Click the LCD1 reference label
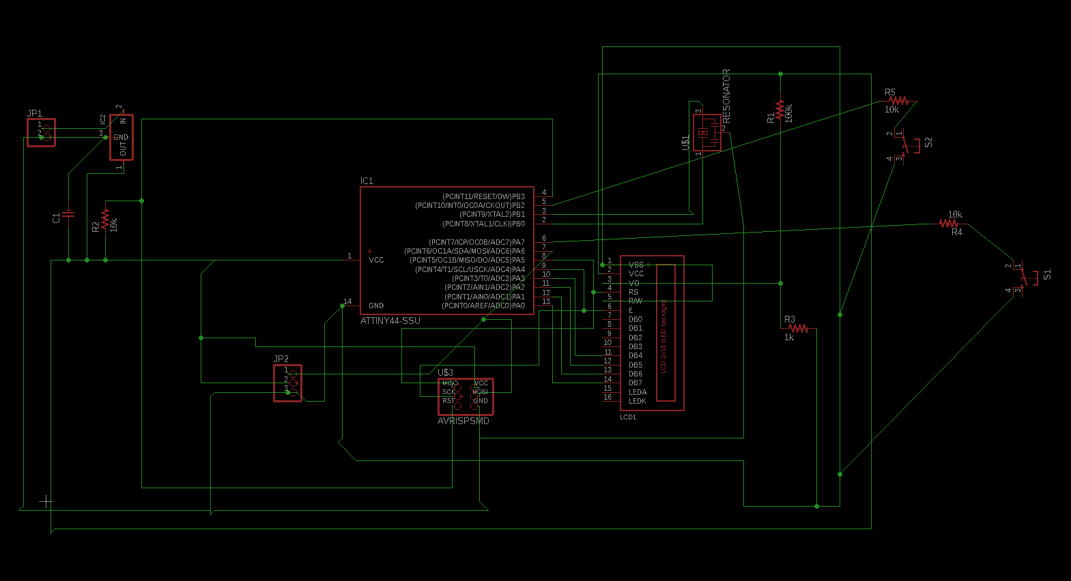 pyautogui.click(x=628, y=417)
